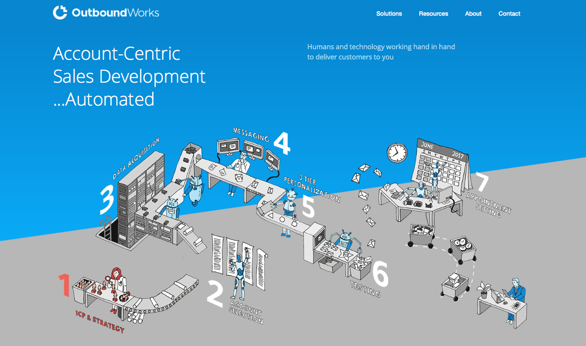Viewport: 586px width, 346px height.
Task: Click the ICP & Strategy label
Action: [x=100, y=322]
